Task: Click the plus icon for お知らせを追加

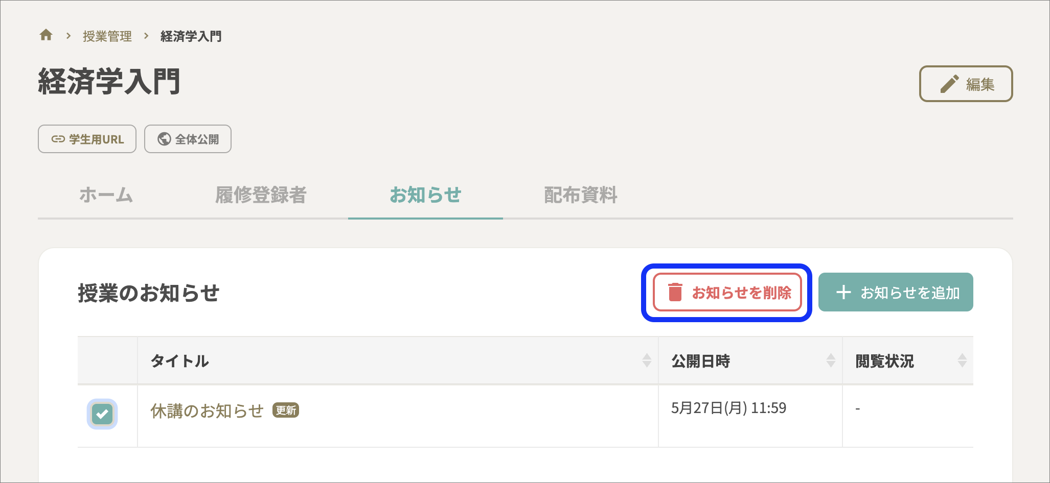Action: (x=843, y=292)
